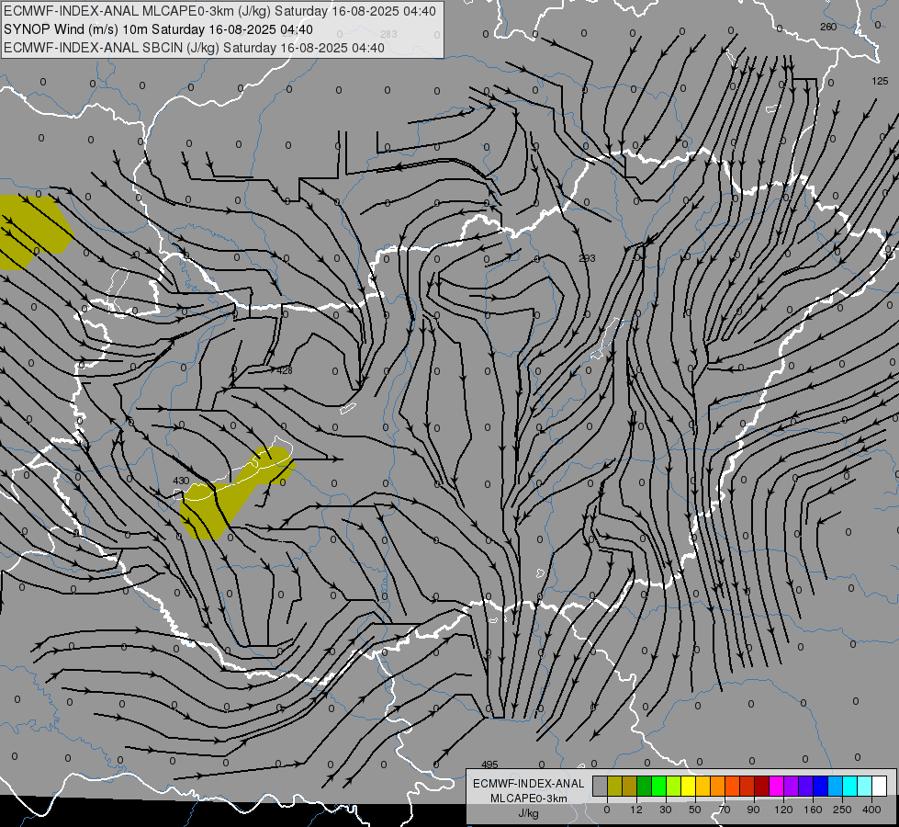This screenshot has height=827, width=899.
Task: Click the gray swatch in the MLCAPE legend
Action: tap(601, 786)
